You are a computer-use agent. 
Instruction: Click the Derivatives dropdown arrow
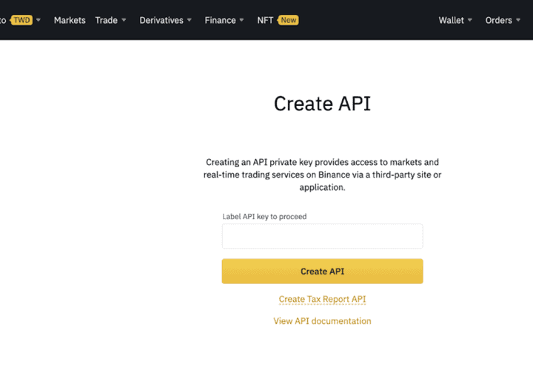(190, 20)
